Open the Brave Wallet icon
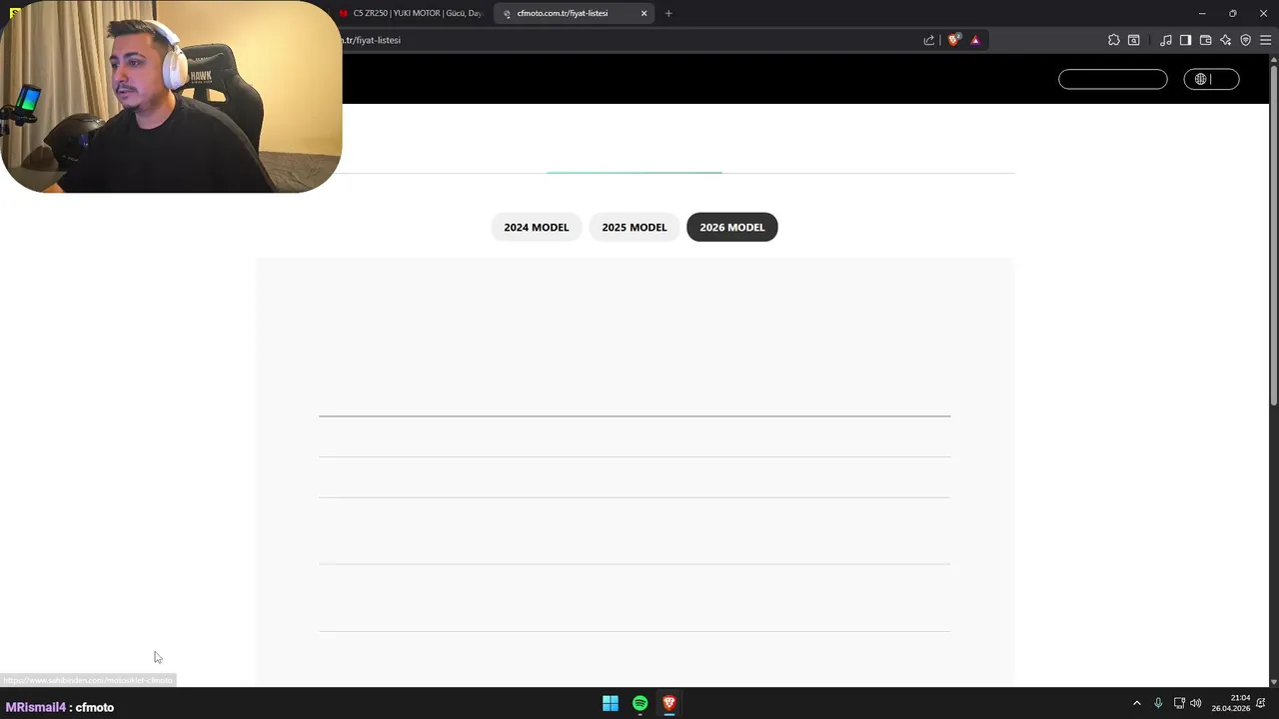 (1206, 40)
